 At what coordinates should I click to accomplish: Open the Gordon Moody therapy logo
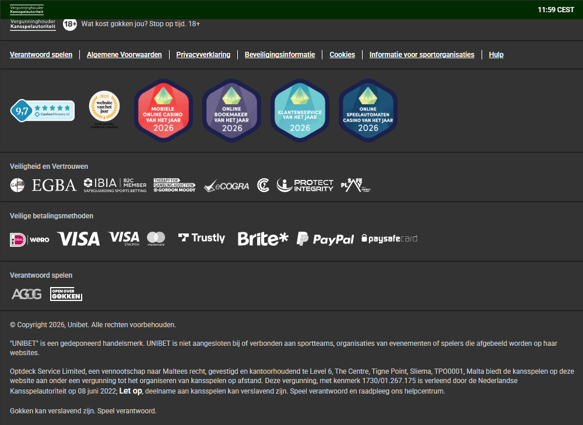click(174, 185)
